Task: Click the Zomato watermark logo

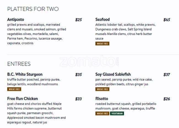Action: pos(89,62)
